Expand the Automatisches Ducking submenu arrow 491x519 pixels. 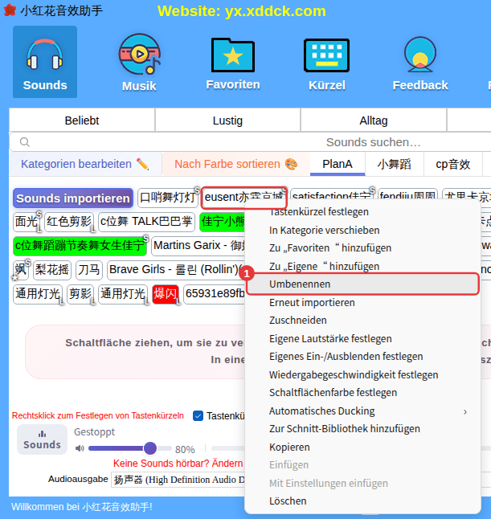coord(465,412)
